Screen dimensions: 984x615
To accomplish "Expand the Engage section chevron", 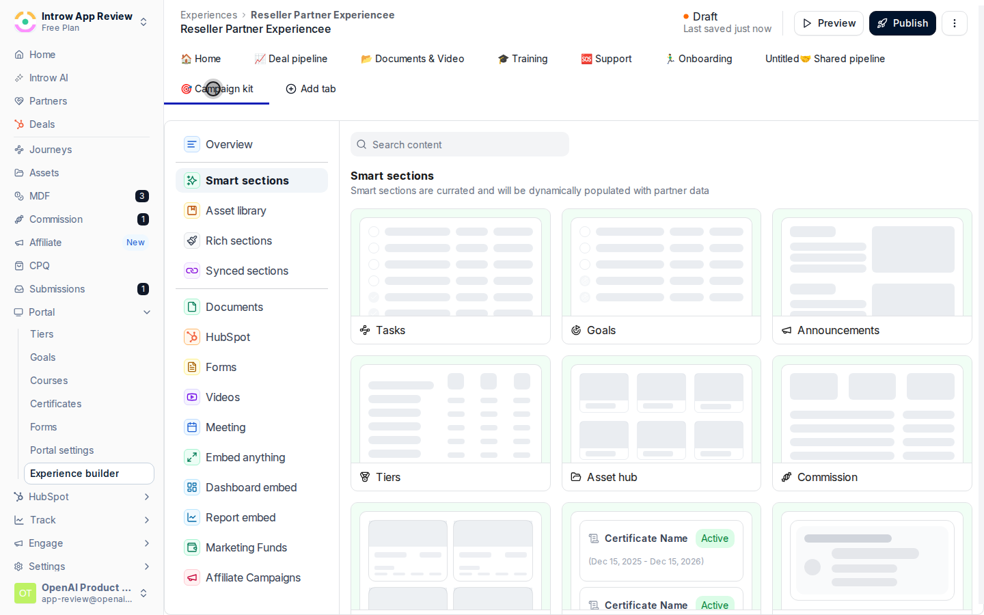I will (147, 543).
